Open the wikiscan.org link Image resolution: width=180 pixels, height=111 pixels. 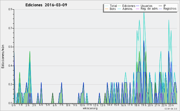point(90,108)
